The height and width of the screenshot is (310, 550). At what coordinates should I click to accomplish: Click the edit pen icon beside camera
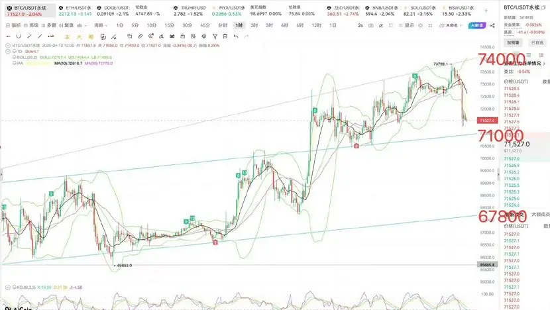tap(381, 26)
